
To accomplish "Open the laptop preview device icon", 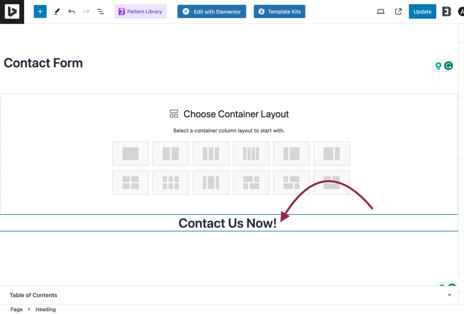I will 381,11.
